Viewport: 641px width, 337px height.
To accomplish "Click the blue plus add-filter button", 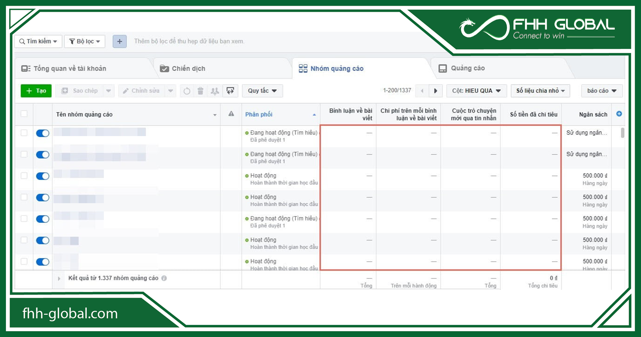I will [119, 41].
